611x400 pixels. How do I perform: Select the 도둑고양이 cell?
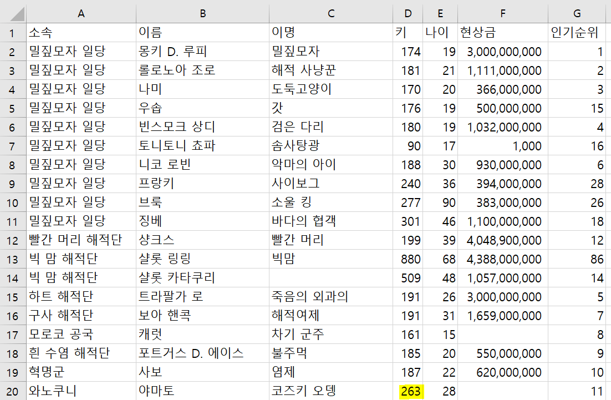(331, 89)
